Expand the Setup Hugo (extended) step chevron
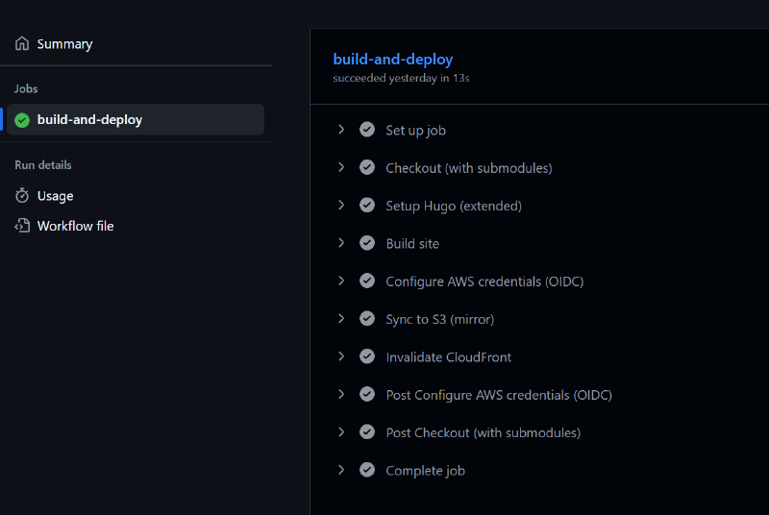This screenshot has width=769, height=515. (341, 206)
